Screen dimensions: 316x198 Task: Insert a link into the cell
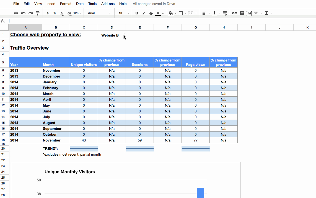tap(235, 13)
